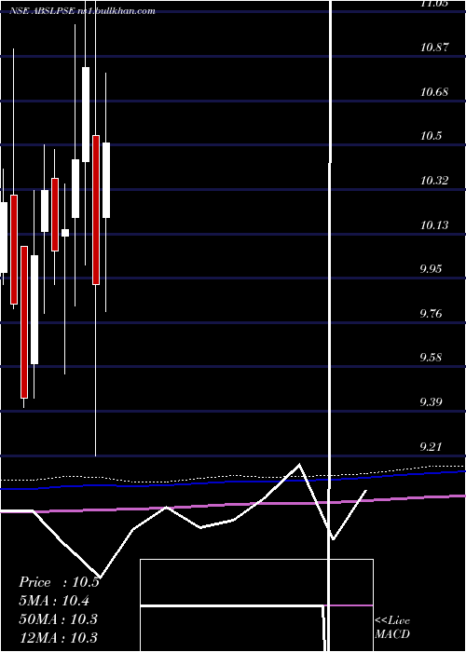Click the 10.13 price axis label
Image resolution: width=466 pixels, height=652 pixels.
[x=434, y=225]
